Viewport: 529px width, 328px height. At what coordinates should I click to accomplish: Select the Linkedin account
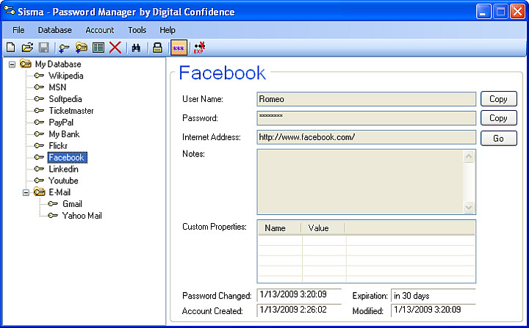click(x=63, y=169)
